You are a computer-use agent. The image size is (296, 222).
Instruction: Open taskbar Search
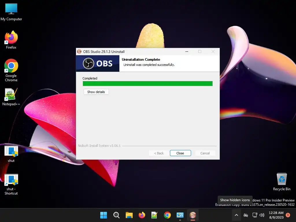click(x=116, y=215)
